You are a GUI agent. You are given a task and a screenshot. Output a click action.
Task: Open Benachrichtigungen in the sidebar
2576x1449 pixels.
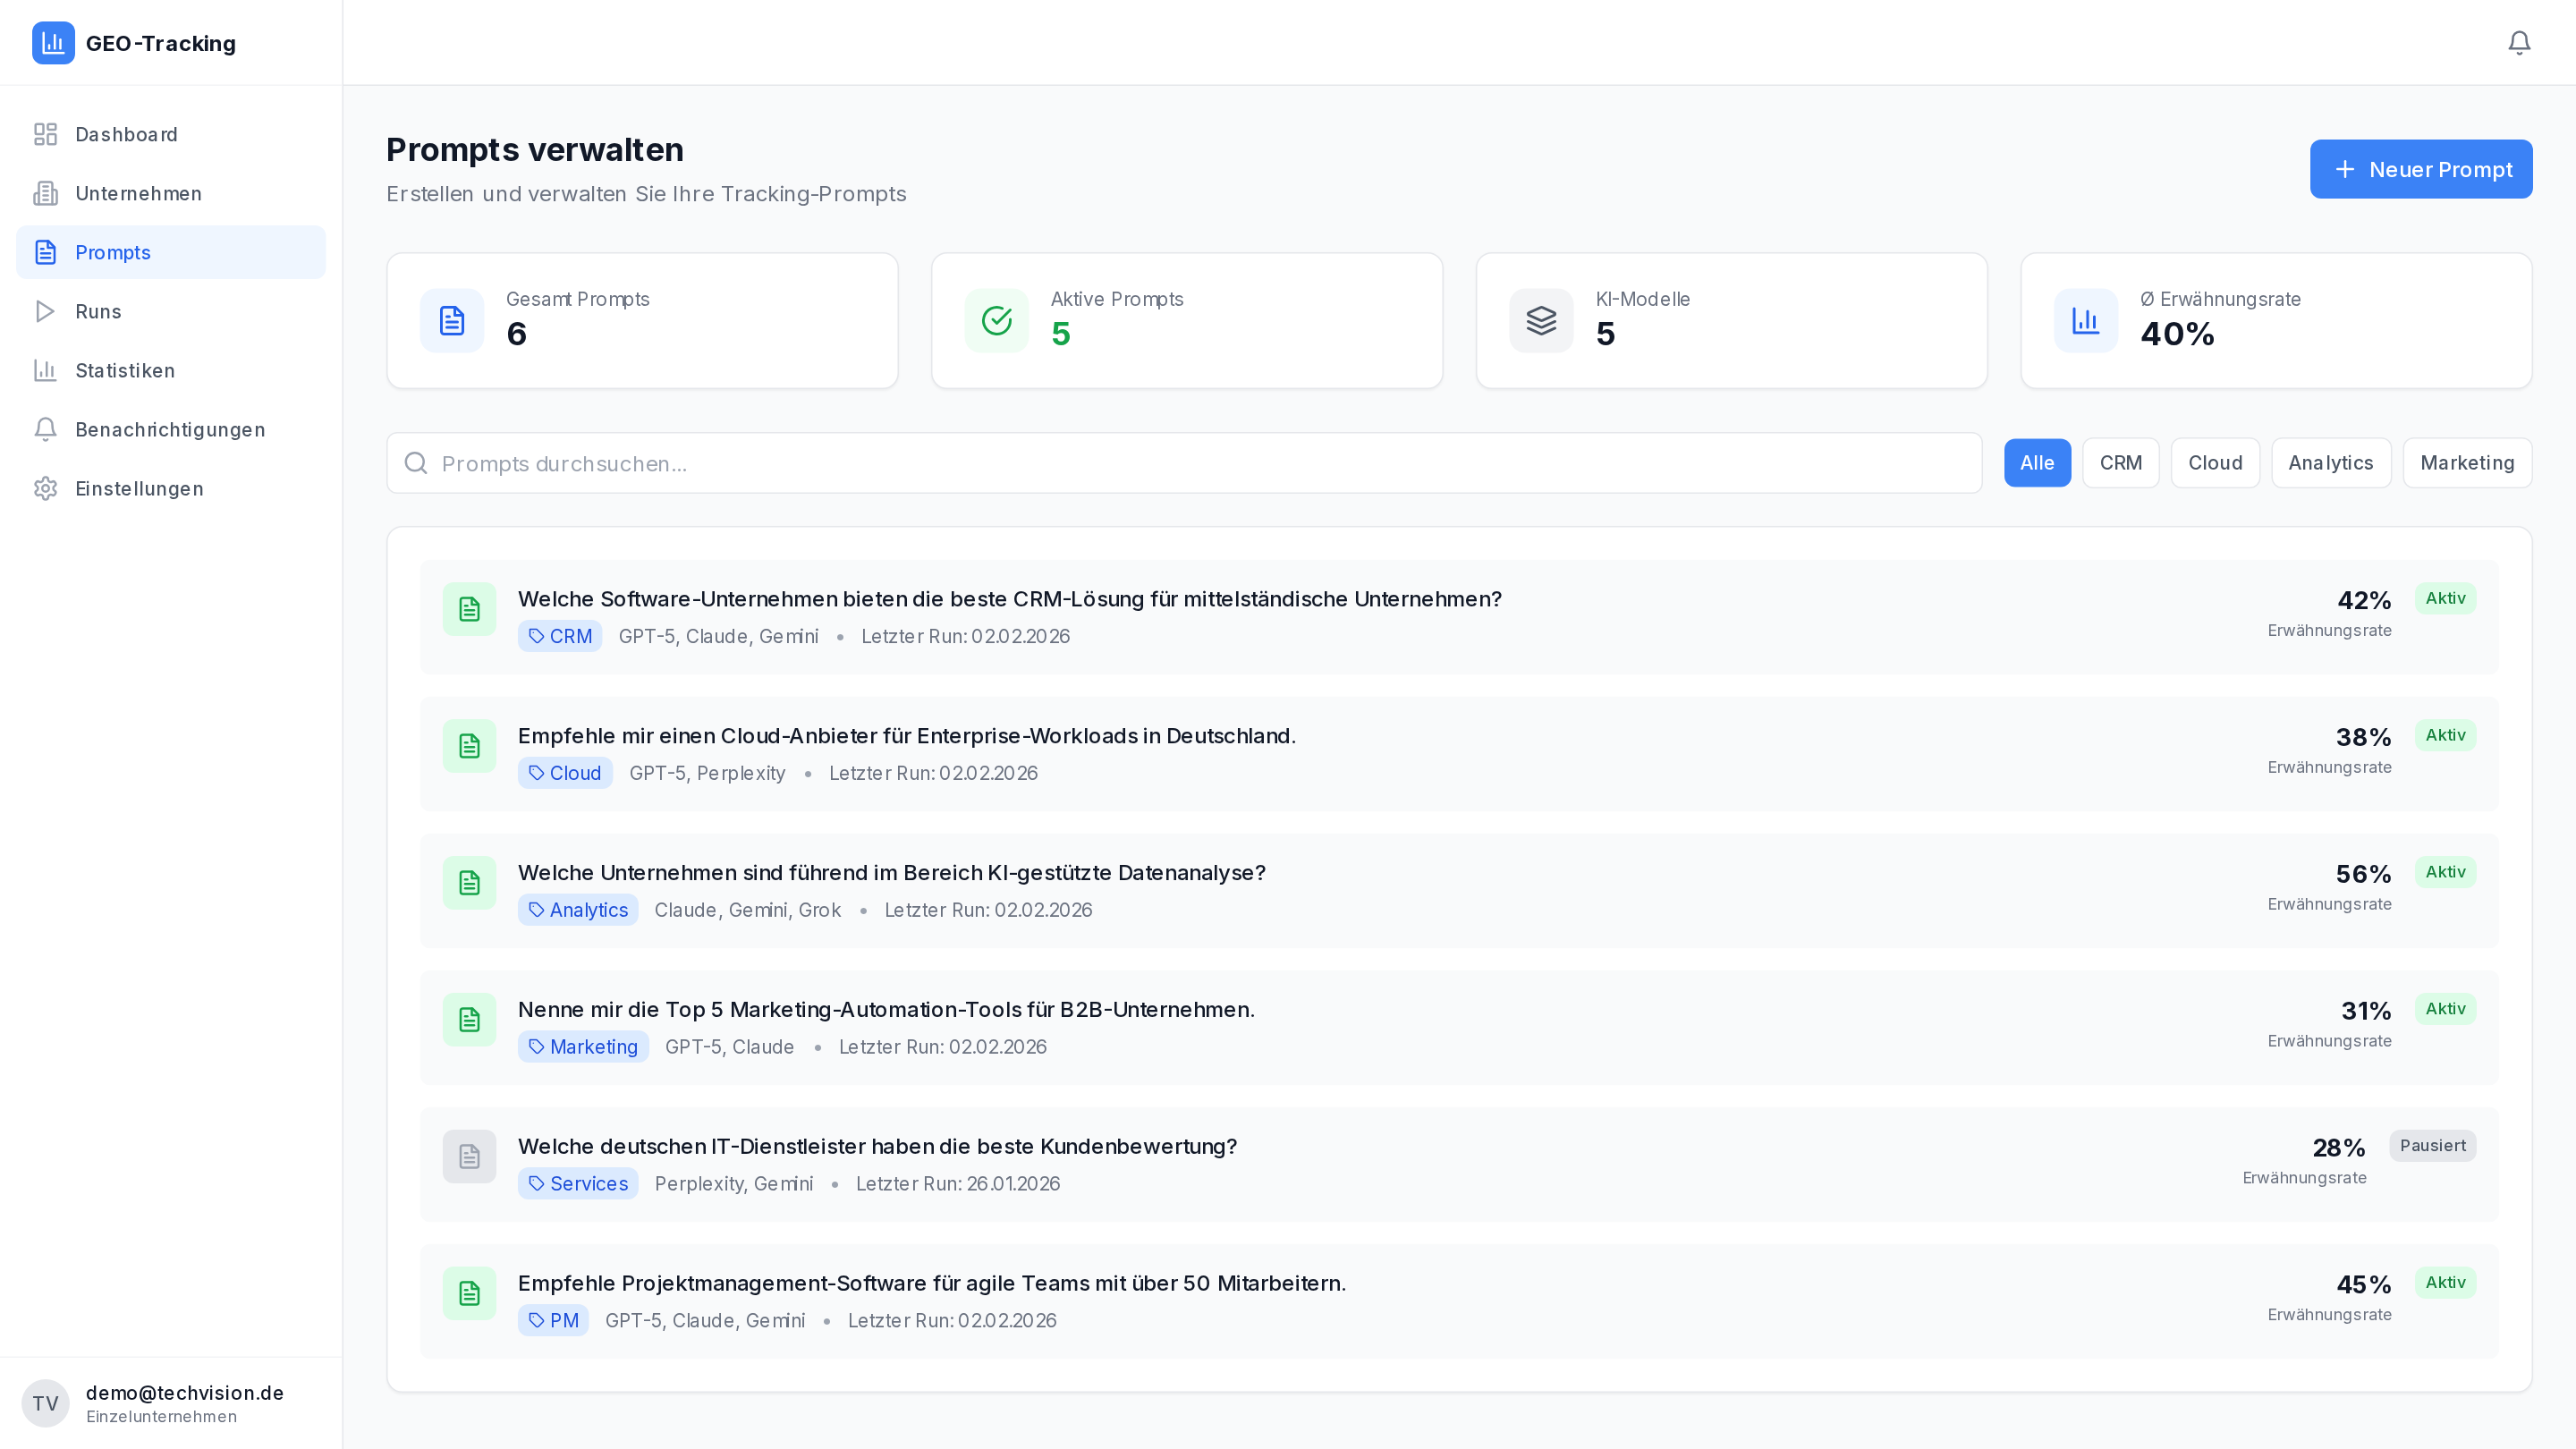[x=170, y=430]
